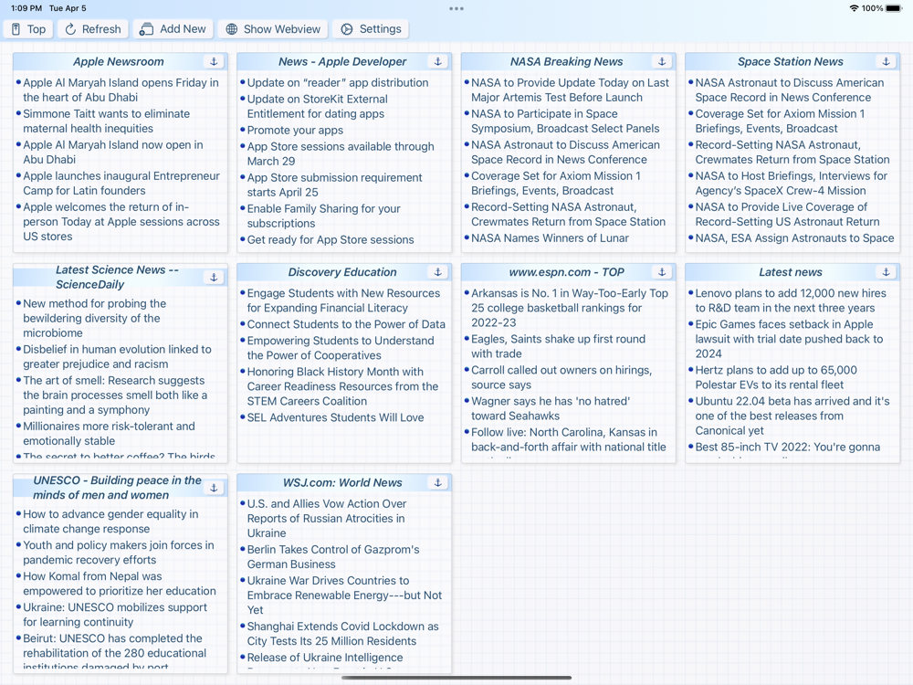Open the Space Station News feed title
The height and width of the screenshot is (685, 913).
pos(790,62)
